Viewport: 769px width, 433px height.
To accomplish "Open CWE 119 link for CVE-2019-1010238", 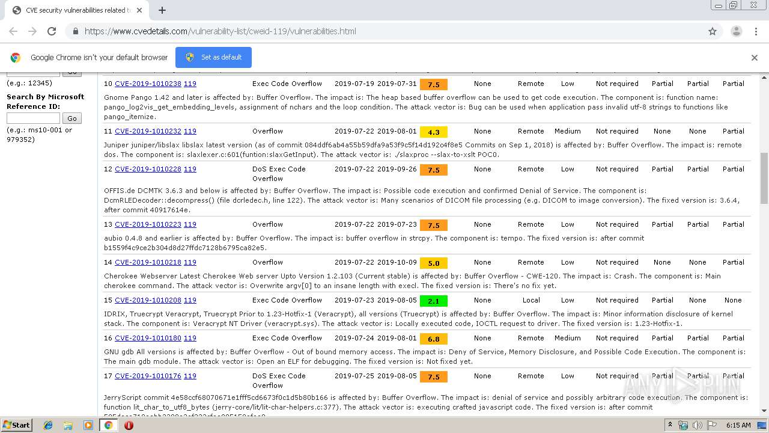I will click(x=190, y=84).
